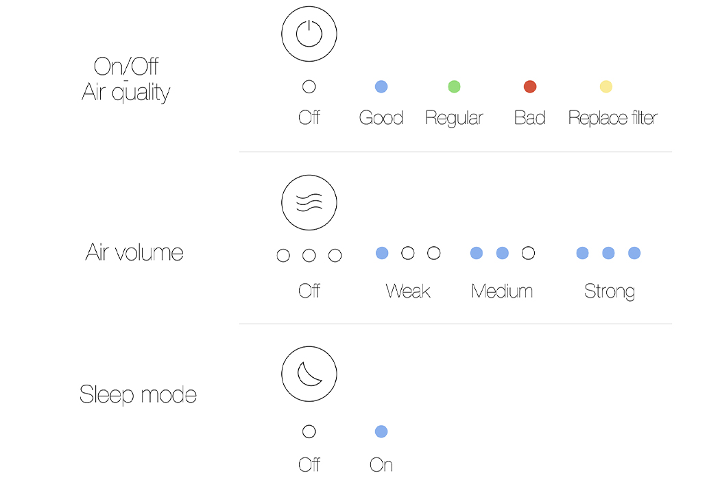
Task: Tap the sleep mode moon icon
Action: click(x=309, y=374)
